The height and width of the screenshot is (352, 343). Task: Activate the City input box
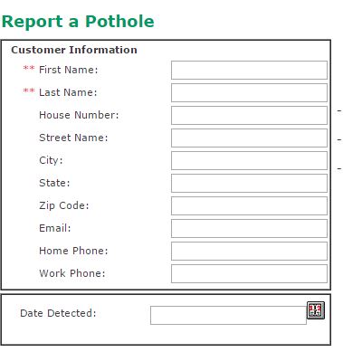click(249, 160)
